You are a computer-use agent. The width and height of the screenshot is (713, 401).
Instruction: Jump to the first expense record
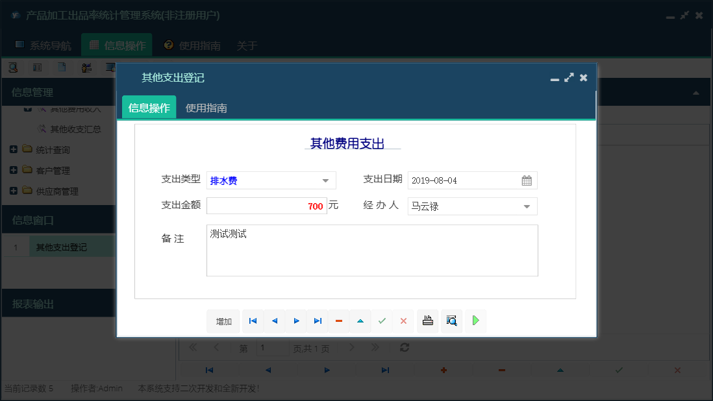(253, 321)
